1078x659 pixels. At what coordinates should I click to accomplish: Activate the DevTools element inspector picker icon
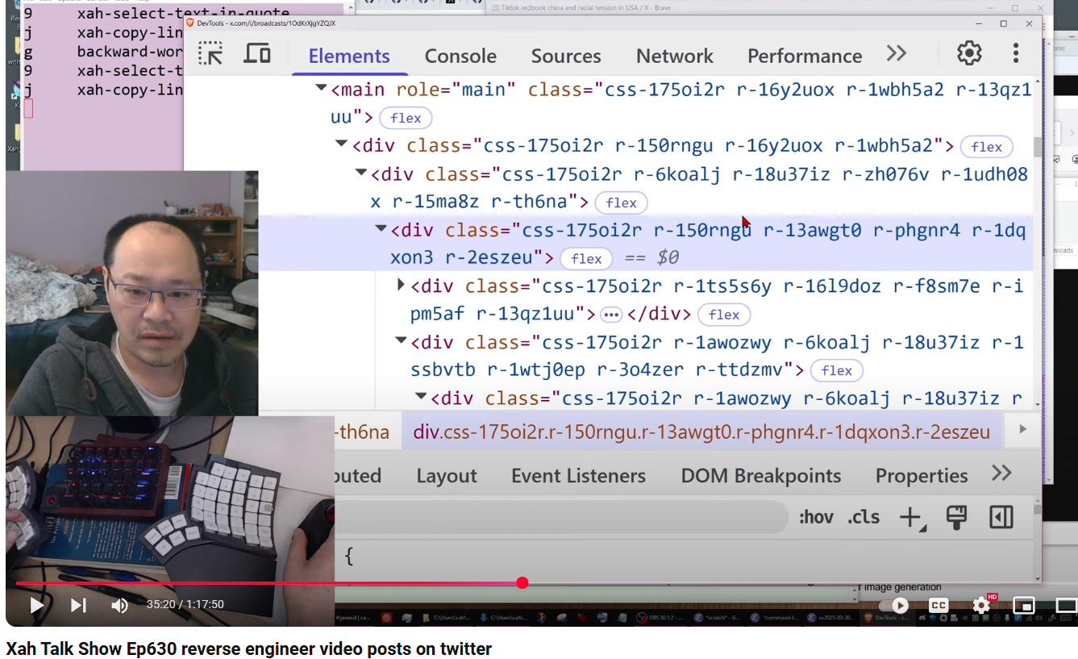coord(210,54)
